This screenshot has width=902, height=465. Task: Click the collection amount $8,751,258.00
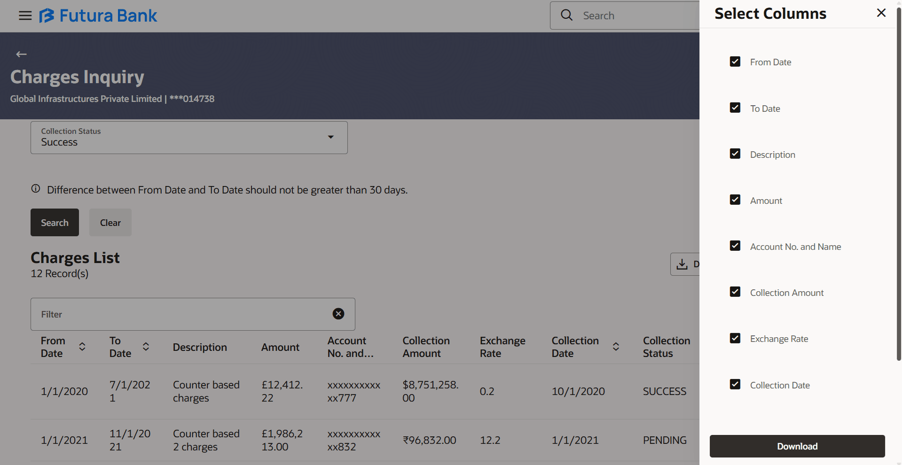tap(431, 391)
